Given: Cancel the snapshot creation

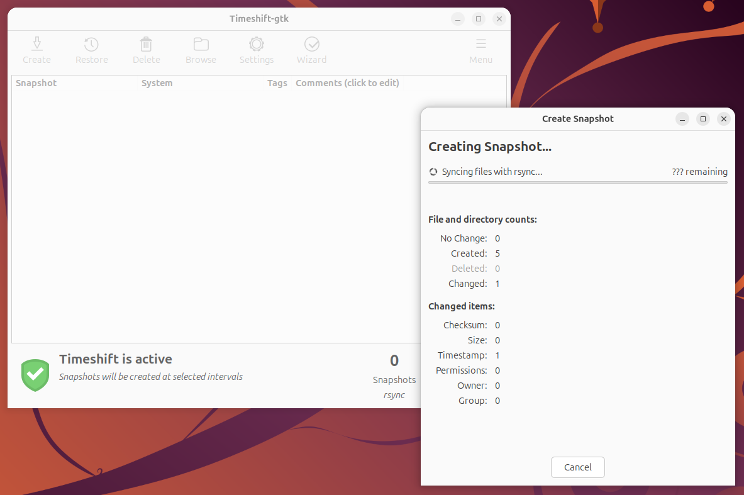Looking at the screenshot, I should pyautogui.click(x=577, y=467).
